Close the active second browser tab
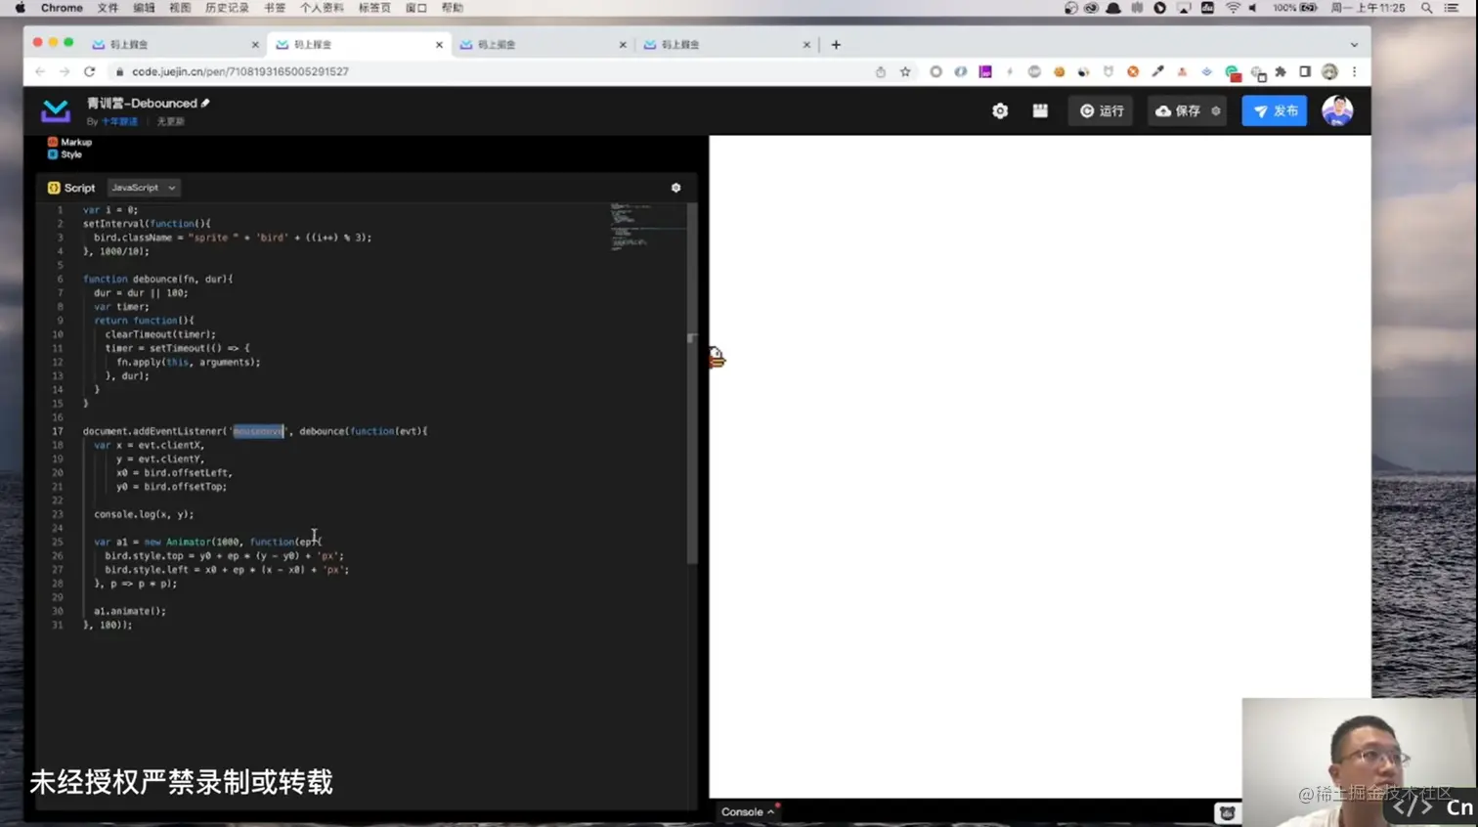This screenshot has width=1478, height=827. [439, 45]
